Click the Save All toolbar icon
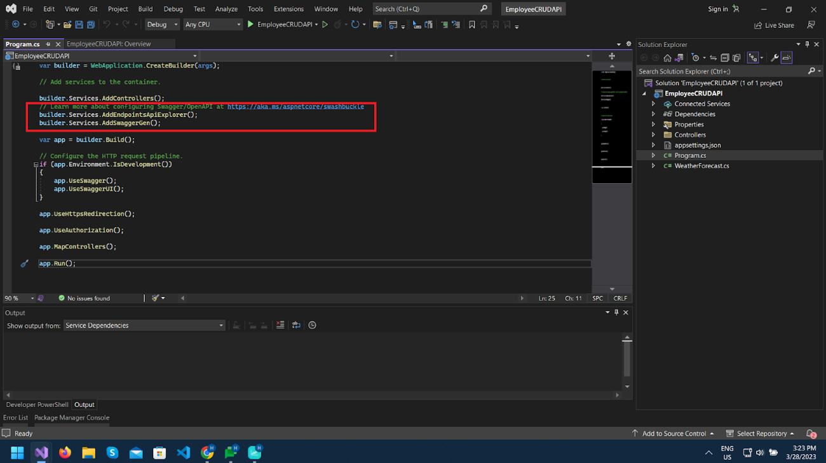Screen dimensions: 826x463 pos(91,25)
